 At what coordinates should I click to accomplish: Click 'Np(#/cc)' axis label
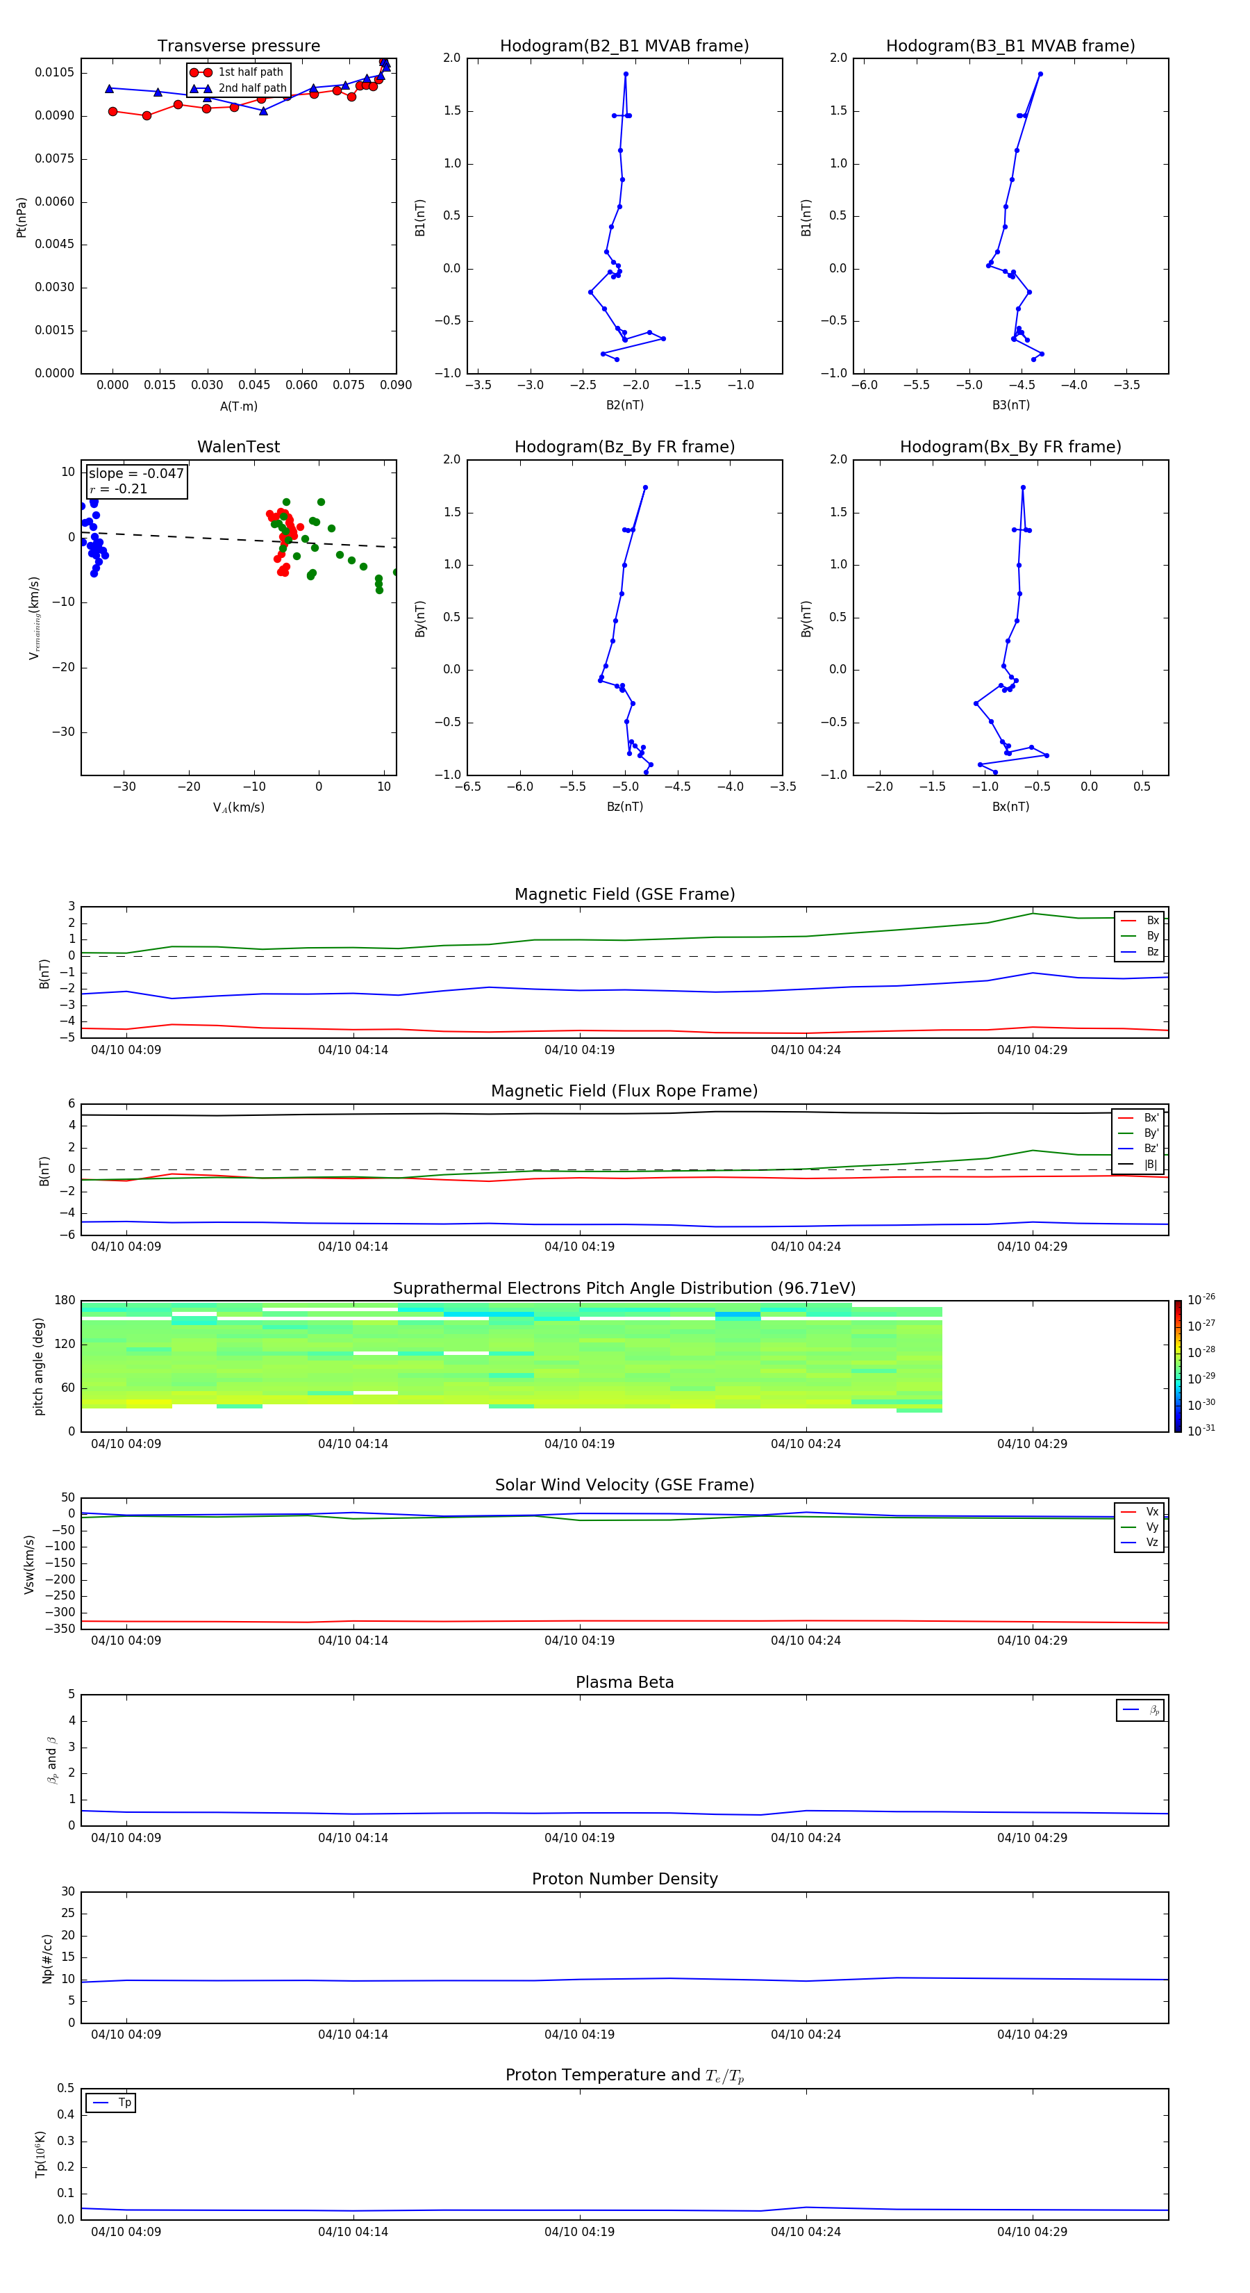(x=47, y=1958)
